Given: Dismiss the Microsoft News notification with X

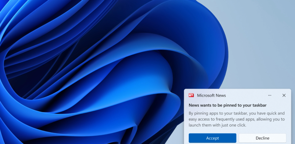Looking at the screenshot, I should point(284,95).
